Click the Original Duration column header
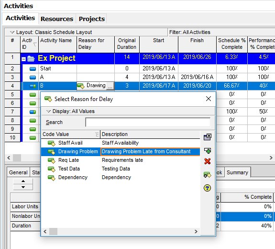275x249 pixels. click(x=127, y=44)
